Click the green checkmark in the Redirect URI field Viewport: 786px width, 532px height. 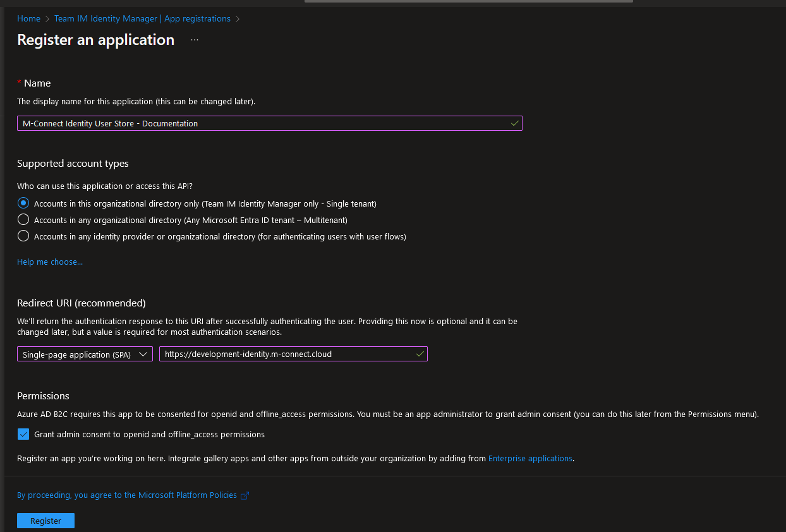pyautogui.click(x=420, y=354)
